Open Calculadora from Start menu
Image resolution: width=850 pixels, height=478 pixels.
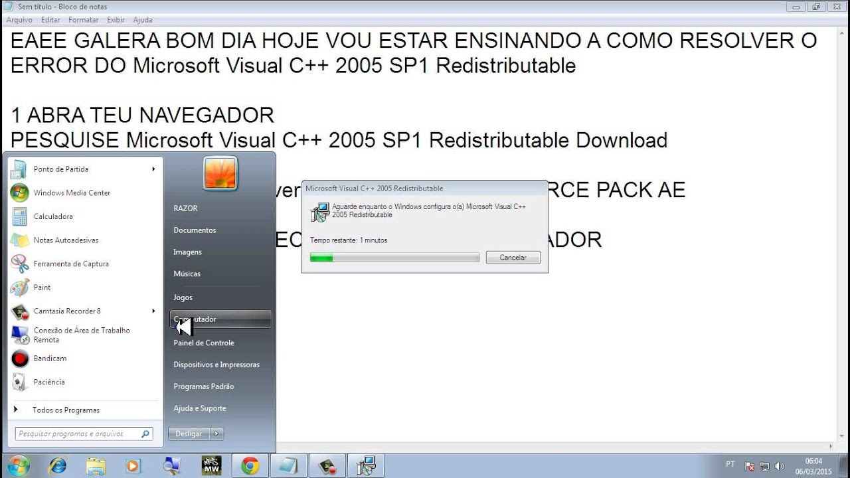tap(83, 216)
